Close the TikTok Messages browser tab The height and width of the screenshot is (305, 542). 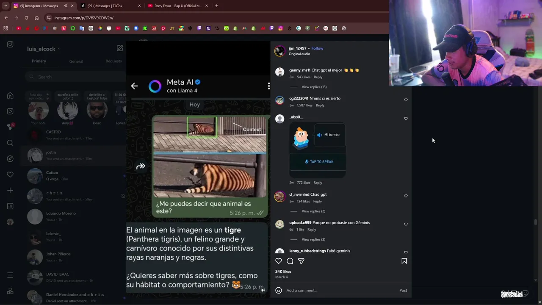[x=139, y=6]
